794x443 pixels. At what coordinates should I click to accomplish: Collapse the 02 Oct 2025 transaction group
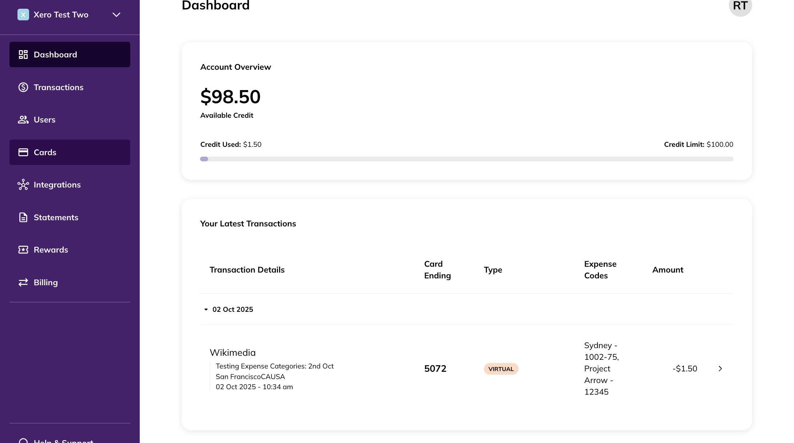(206, 309)
